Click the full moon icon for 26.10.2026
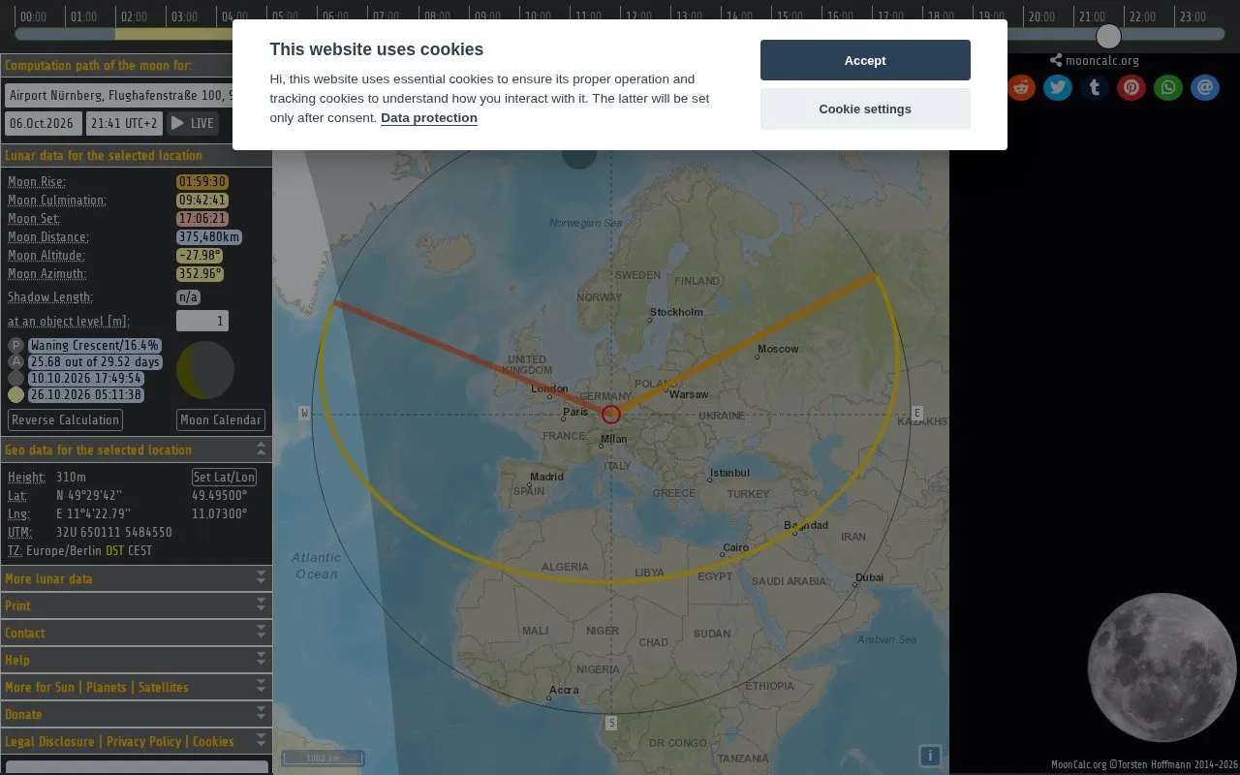The height and width of the screenshot is (775, 1240). pyautogui.click(x=15, y=395)
